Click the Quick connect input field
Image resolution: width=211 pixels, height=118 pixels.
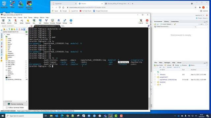pyautogui.click(x=14, y=26)
